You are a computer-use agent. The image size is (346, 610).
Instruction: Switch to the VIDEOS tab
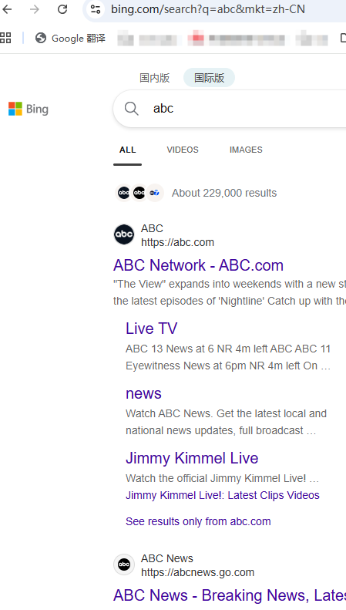[x=183, y=150]
